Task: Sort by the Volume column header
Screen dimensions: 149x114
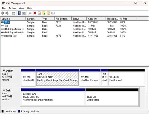Action: tap(13, 19)
